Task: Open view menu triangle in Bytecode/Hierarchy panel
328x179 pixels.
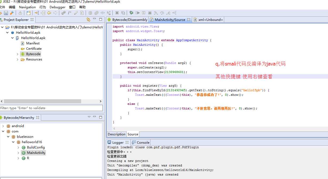Action: click(x=89, y=117)
